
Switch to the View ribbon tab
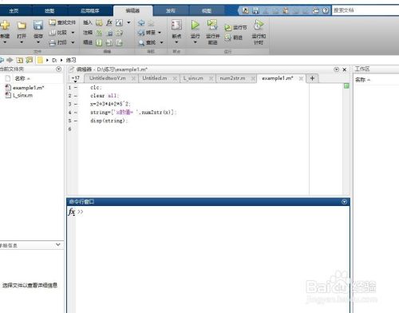(207, 10)
